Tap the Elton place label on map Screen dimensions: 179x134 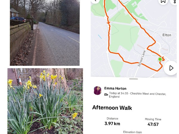point(167,35)
